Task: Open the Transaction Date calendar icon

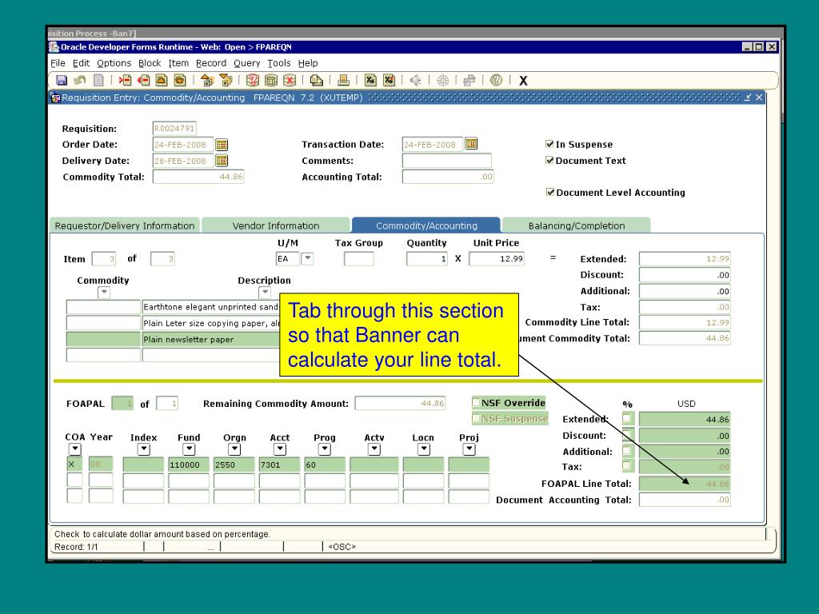Action: [471, 144]
